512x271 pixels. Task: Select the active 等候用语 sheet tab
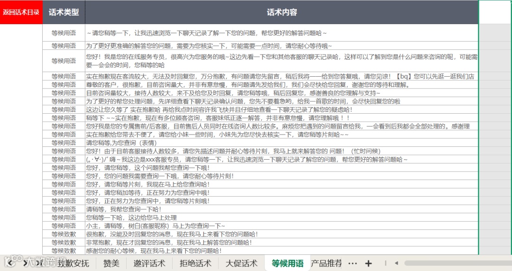287,263
